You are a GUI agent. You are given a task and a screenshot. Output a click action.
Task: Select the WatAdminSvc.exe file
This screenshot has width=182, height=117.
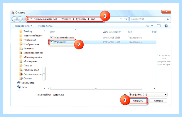[64, 38]
